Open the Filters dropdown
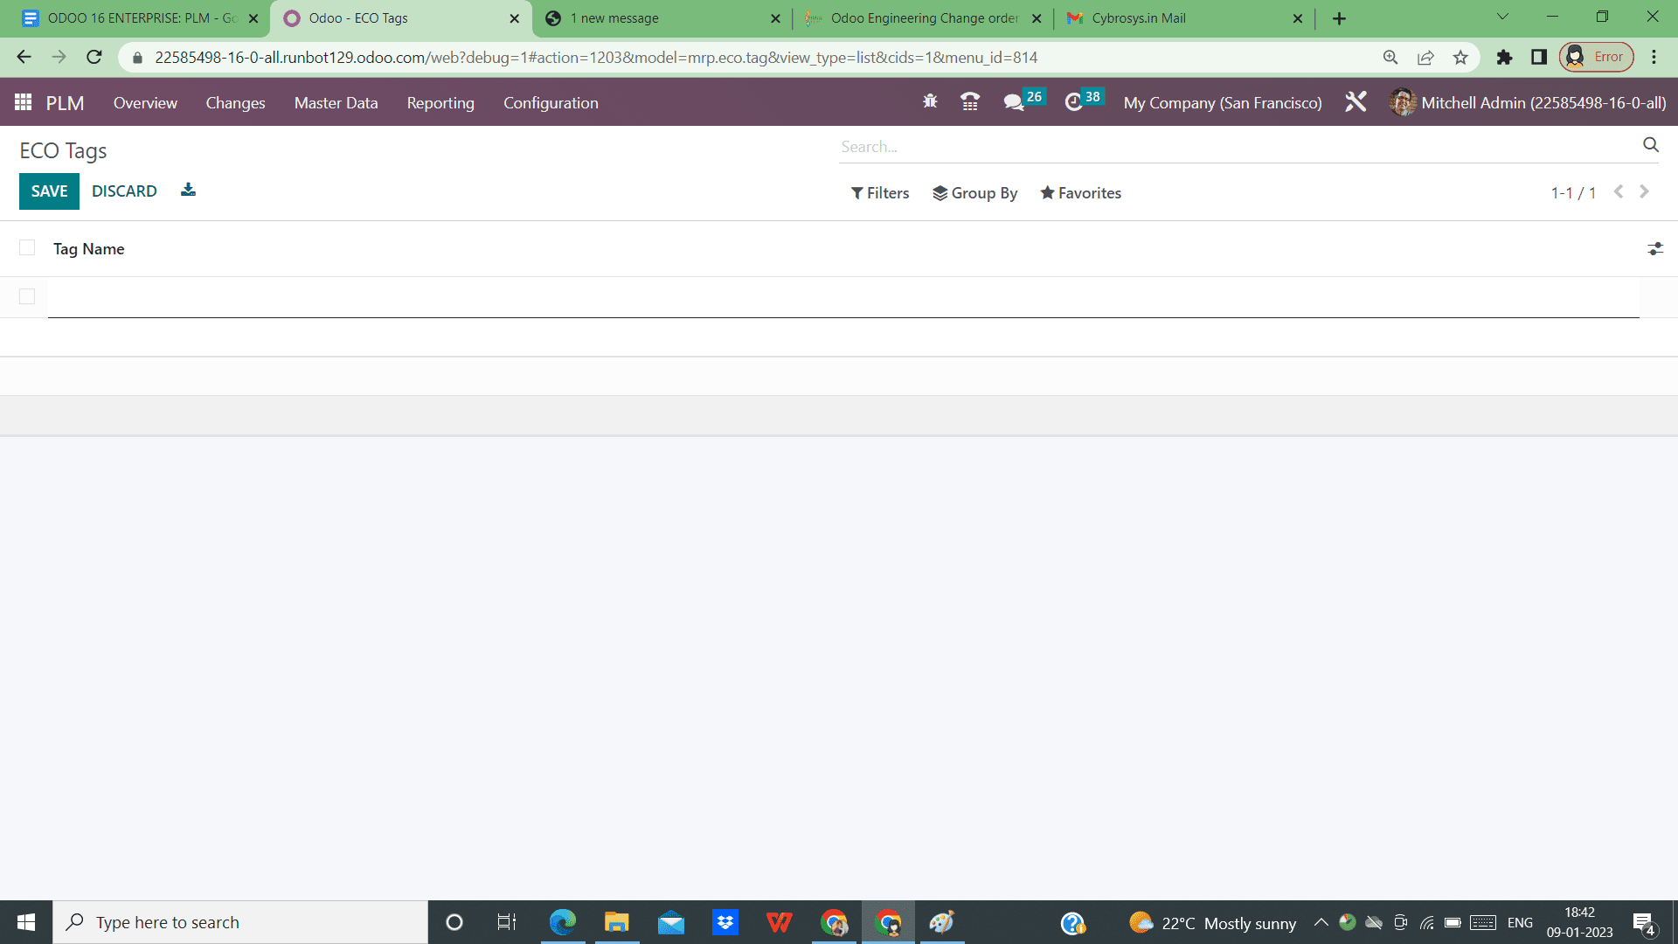This screenshot has height=944, width=1678. coord(880,193)
